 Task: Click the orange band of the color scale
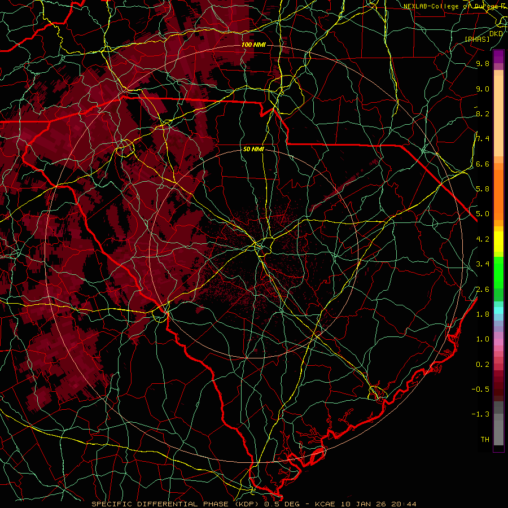[x=498, y=194]
